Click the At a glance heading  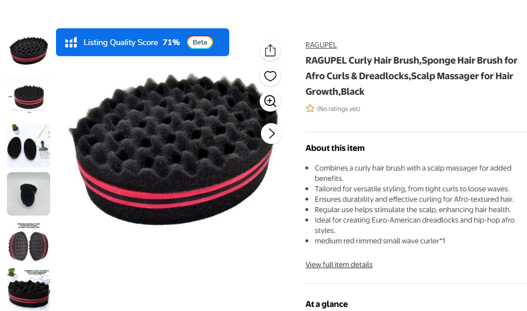[326, 304]
